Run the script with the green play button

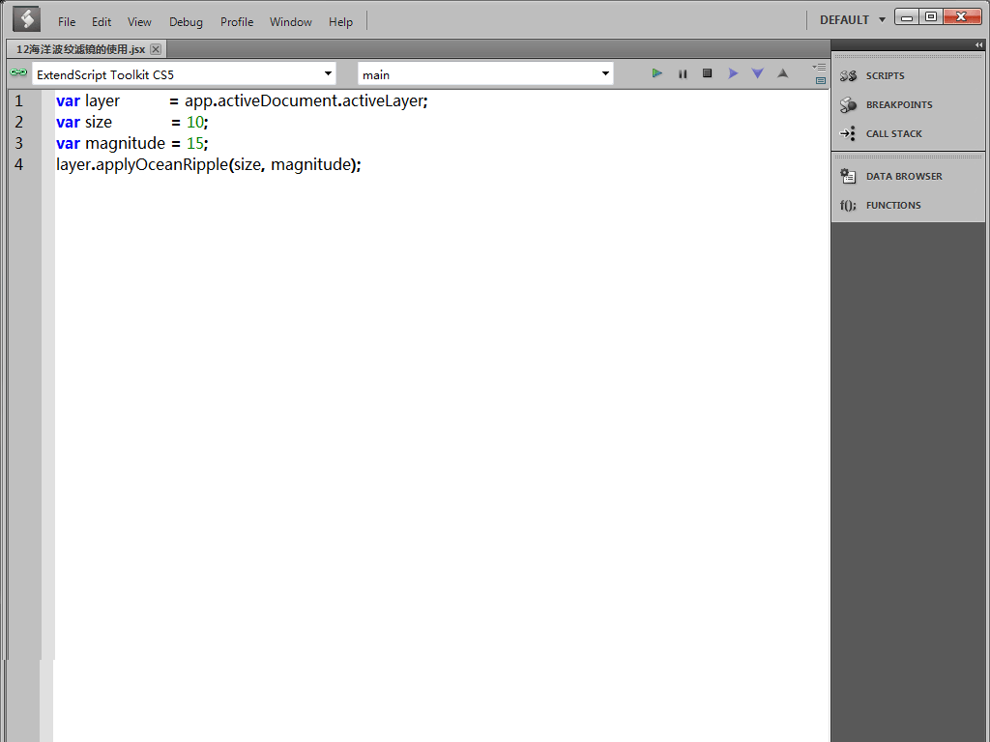656,73
